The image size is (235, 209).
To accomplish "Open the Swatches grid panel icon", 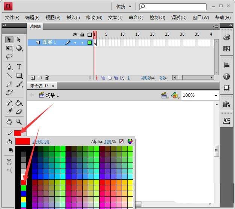I will click(x=226, y=48).
